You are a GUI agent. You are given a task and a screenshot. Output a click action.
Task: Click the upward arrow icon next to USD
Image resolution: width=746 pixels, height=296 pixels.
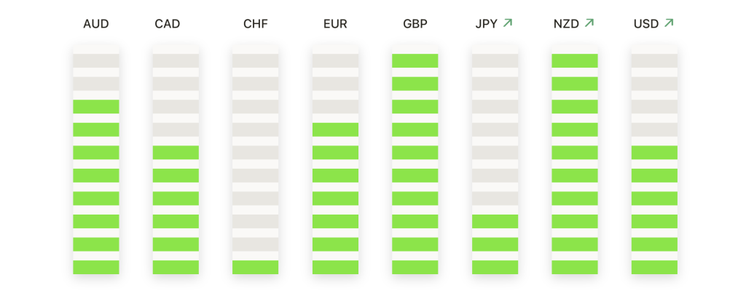(669, 23)
